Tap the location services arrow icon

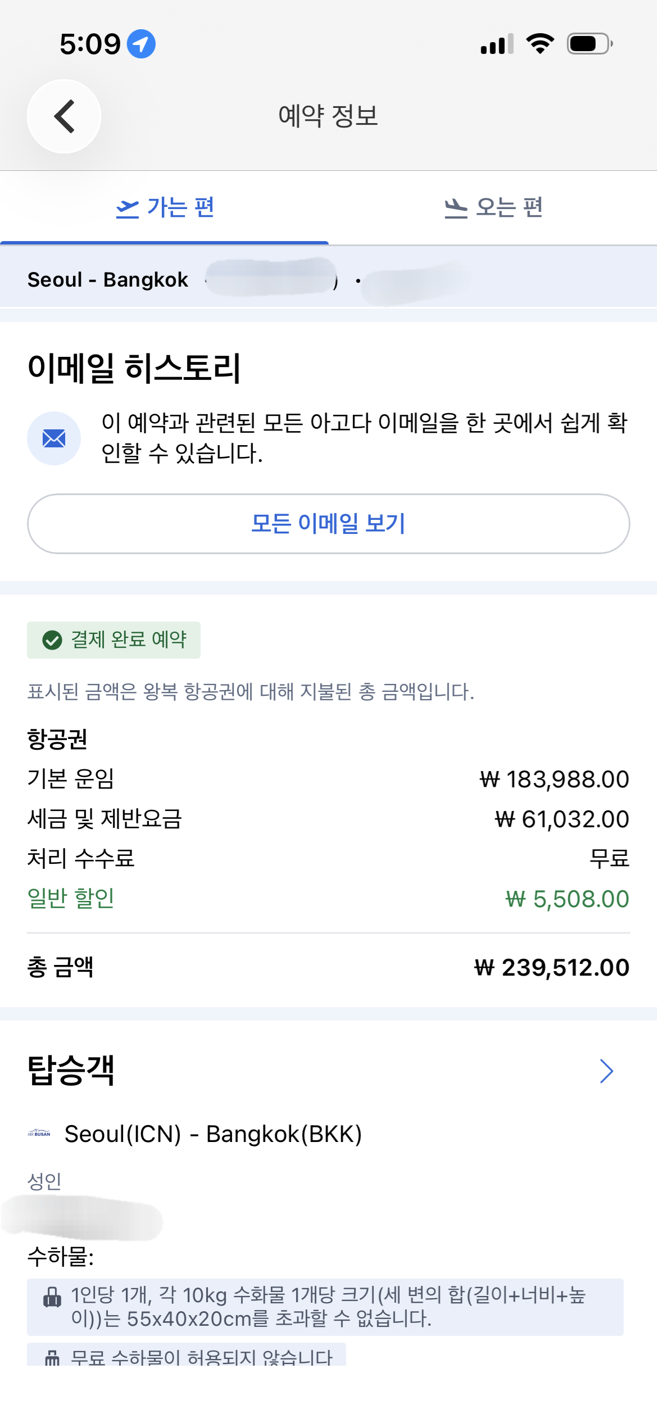tap(141, 44)
